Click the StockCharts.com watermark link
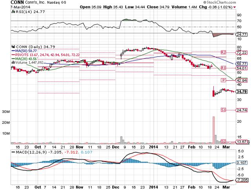This screenshot has width=251, height=190. pos(220,2)
